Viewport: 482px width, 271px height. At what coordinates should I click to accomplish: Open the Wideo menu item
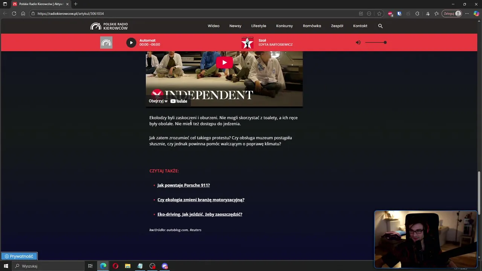[214, 26]
